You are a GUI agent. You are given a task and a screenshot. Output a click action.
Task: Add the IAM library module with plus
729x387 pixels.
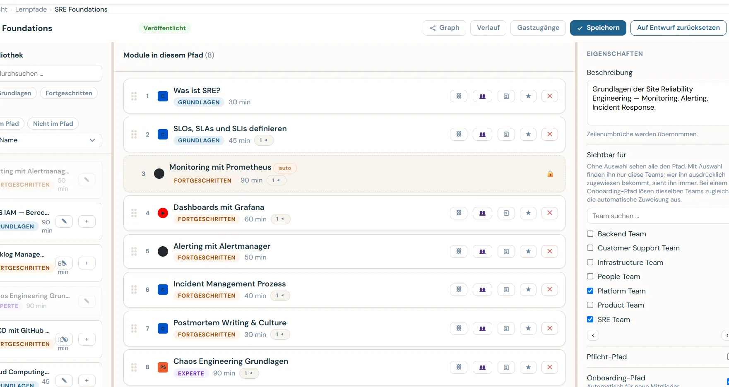pos(87,221)
